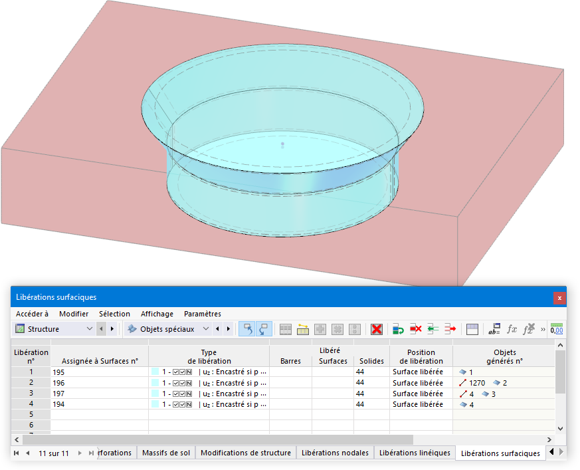Open the Modifier menu
The width and height of the screenshot is (580, 470).
coord(74,314)
